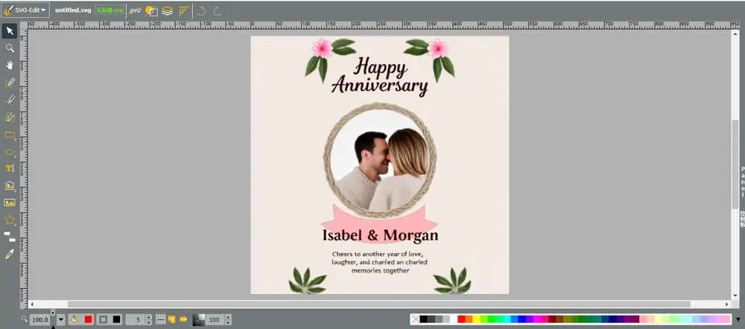
Task: Increase stroke width with up arrow
Action: point(149,317)
